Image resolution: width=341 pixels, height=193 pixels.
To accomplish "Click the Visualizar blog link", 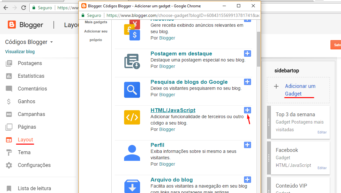I will (20, 52).
